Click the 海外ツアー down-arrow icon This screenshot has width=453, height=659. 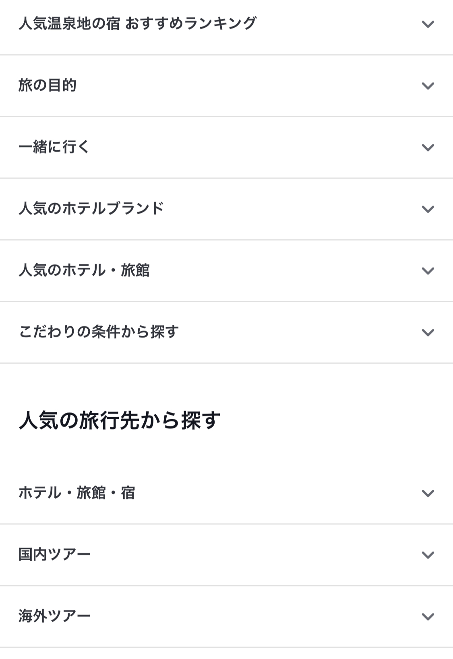coord(427,617)
